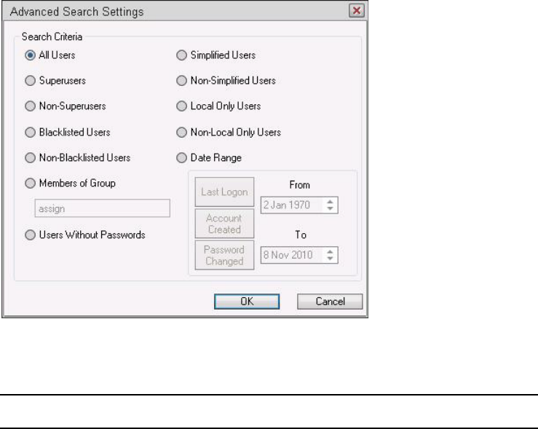538x429 pixels.
Task: Enable the Date Range search option
Action: tap(182, 157)
